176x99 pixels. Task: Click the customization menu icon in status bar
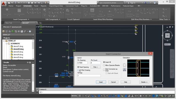pos(173,96)
